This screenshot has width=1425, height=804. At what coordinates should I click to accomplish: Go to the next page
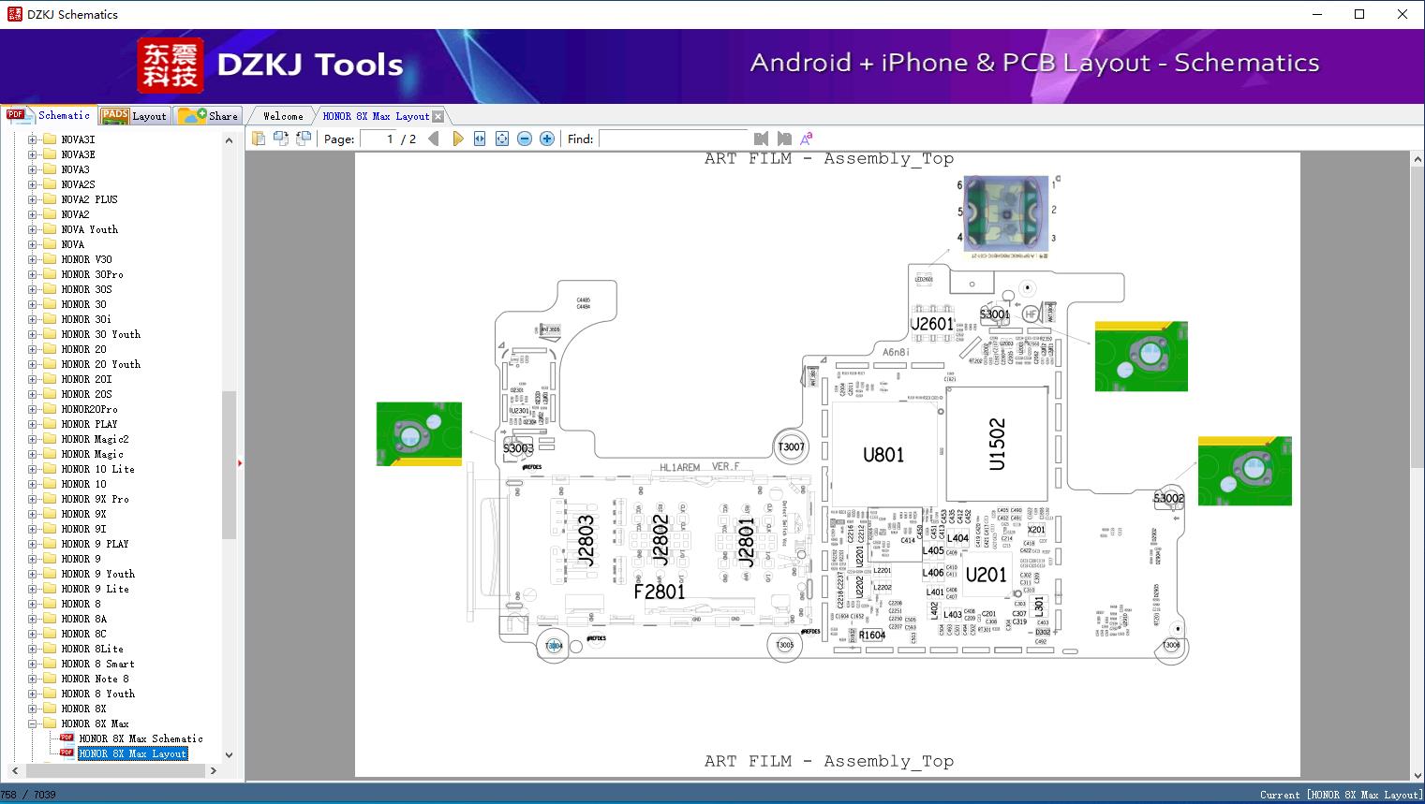click(x=457, y=139)
